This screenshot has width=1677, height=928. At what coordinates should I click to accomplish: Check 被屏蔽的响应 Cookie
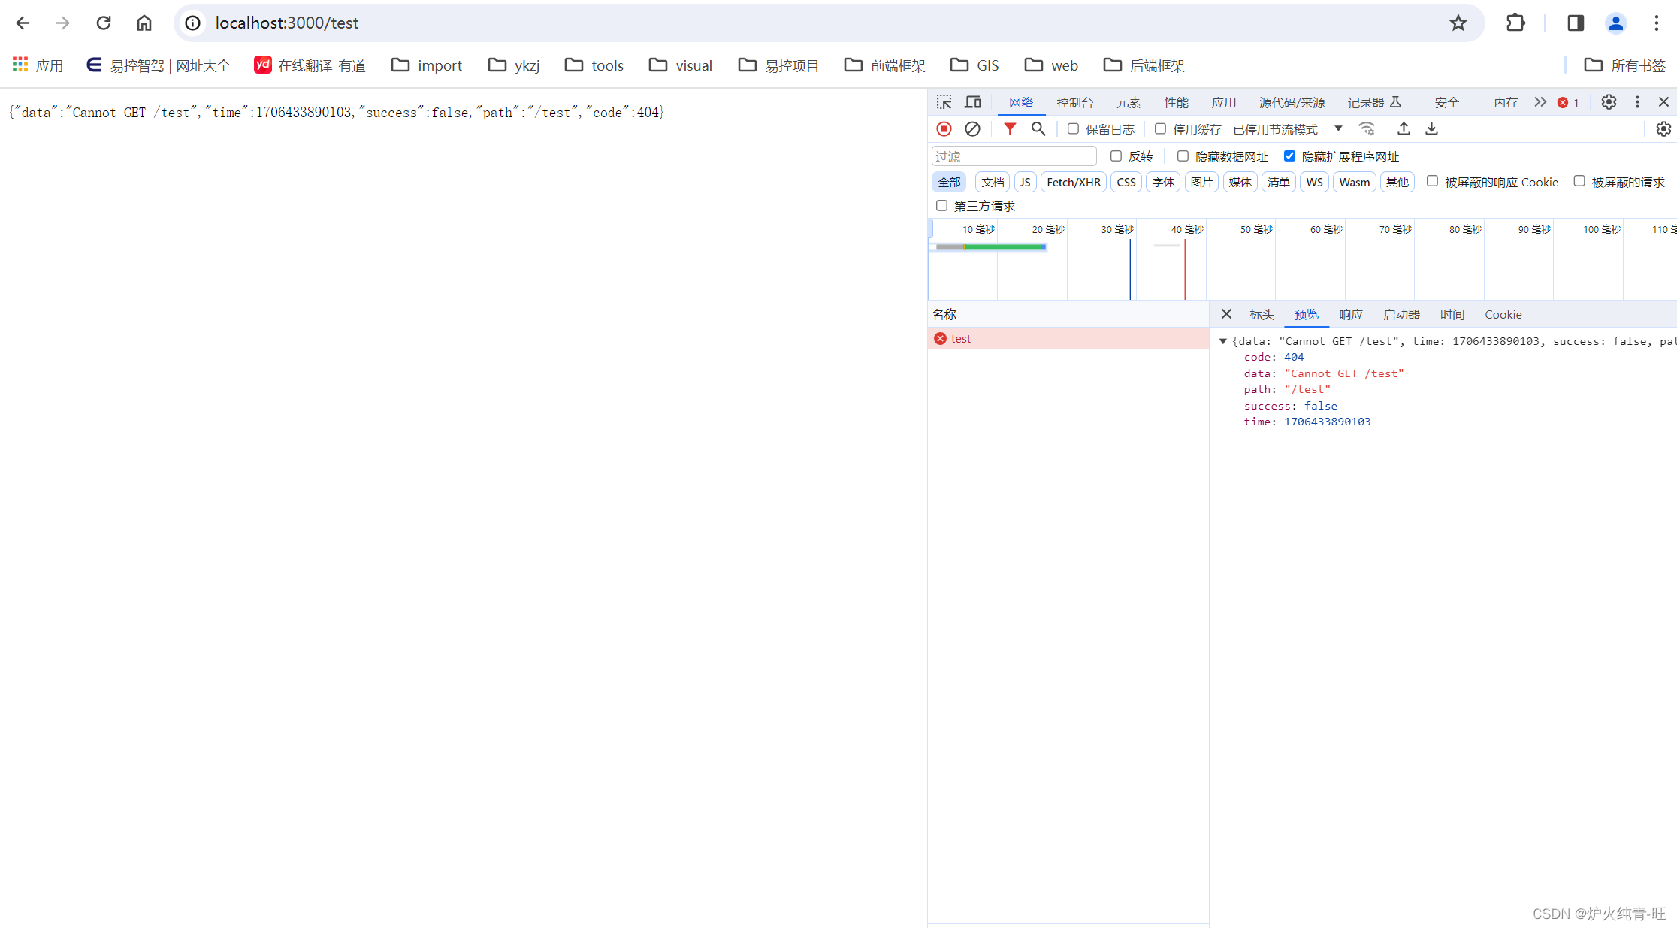(1432, 181)
